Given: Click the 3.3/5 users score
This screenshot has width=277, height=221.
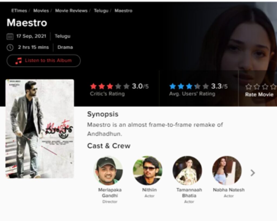Looking at the screenshot, I should click(x=219, y=86).
